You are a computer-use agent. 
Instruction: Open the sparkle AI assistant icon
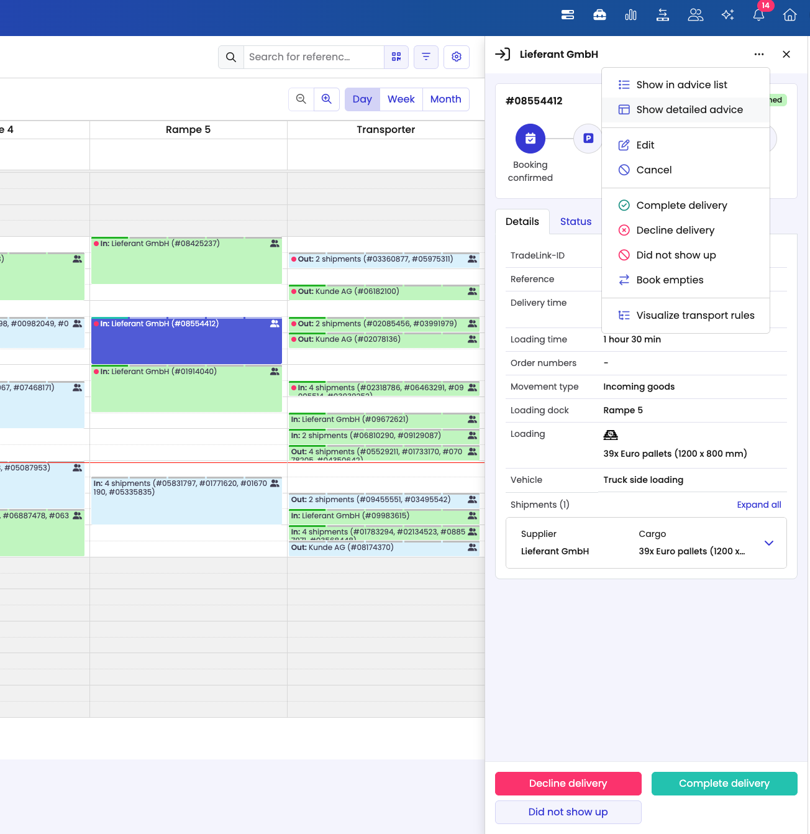[x=727, y=15]
